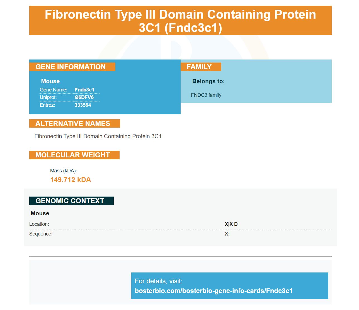Click the Mouse label in Gene Information

coord(50,81)
